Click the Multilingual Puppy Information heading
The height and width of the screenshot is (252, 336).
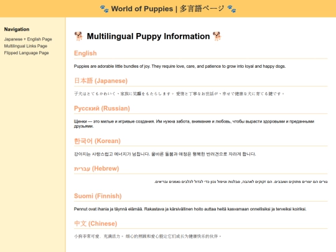click(148, 36)
